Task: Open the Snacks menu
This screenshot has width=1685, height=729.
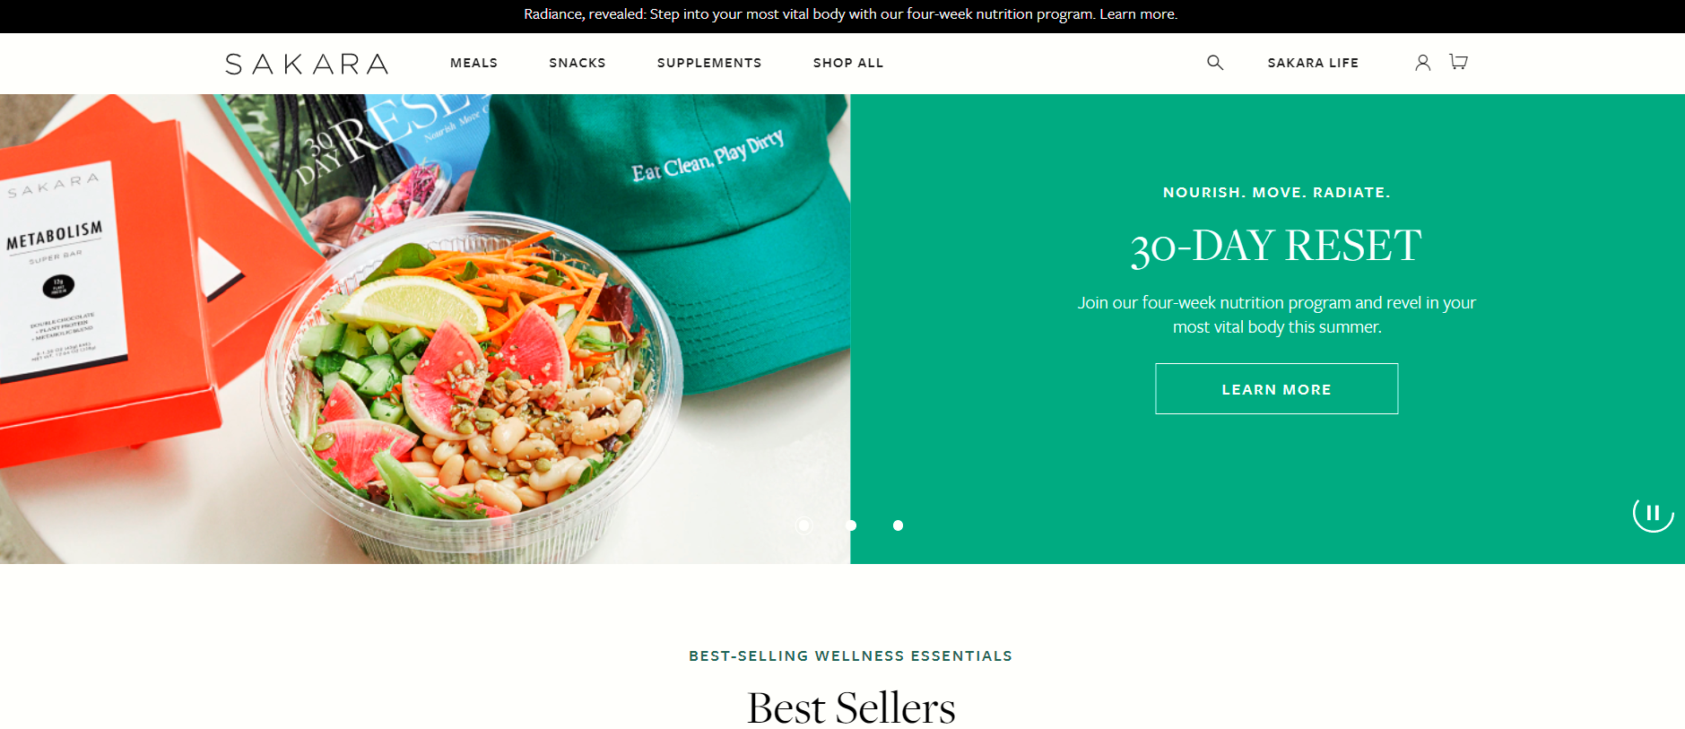Action: 578,63
